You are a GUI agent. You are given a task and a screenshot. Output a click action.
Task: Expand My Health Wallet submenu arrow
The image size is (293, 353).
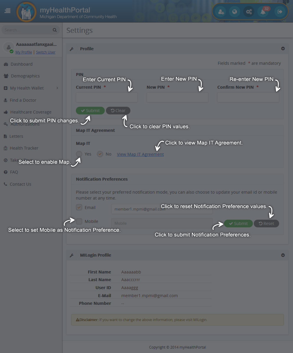click(57, 88)
